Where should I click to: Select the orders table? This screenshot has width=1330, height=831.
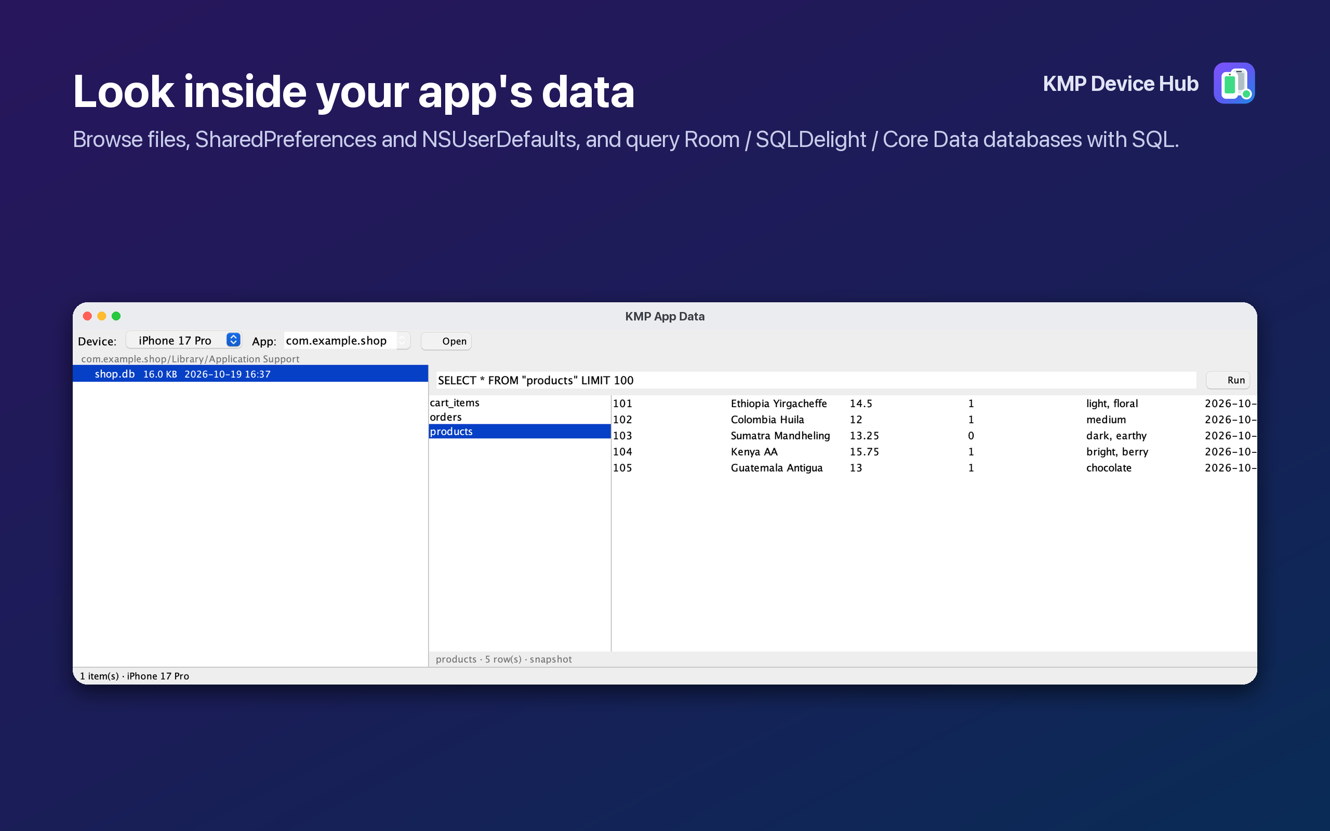click(x=520, y=417)
